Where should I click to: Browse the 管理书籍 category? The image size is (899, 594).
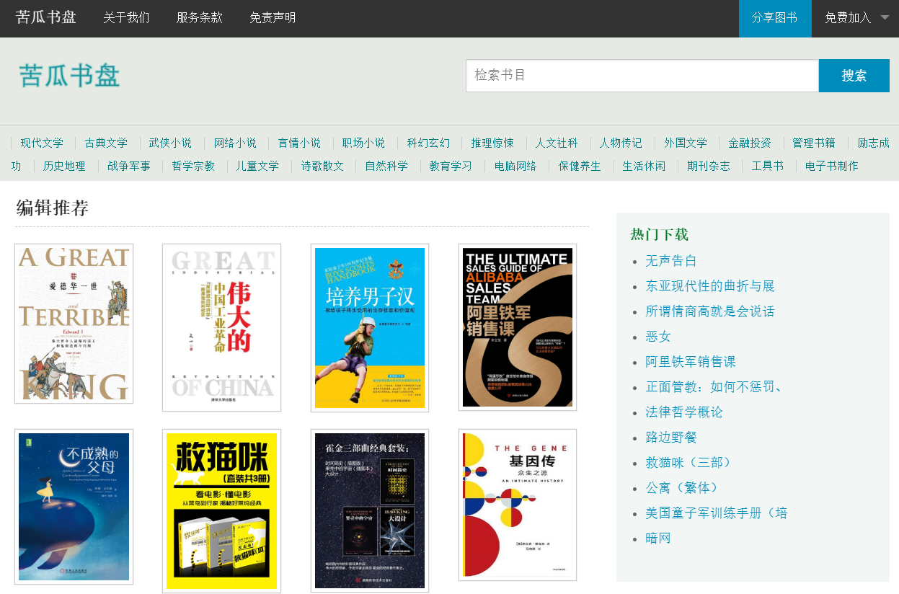[814, 143]
